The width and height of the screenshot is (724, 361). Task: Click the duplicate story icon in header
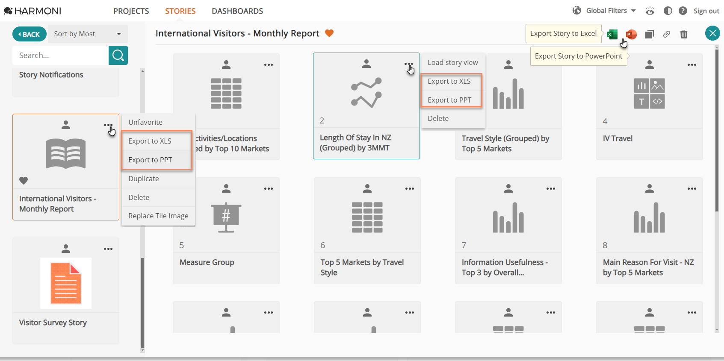tap(650, 34)
